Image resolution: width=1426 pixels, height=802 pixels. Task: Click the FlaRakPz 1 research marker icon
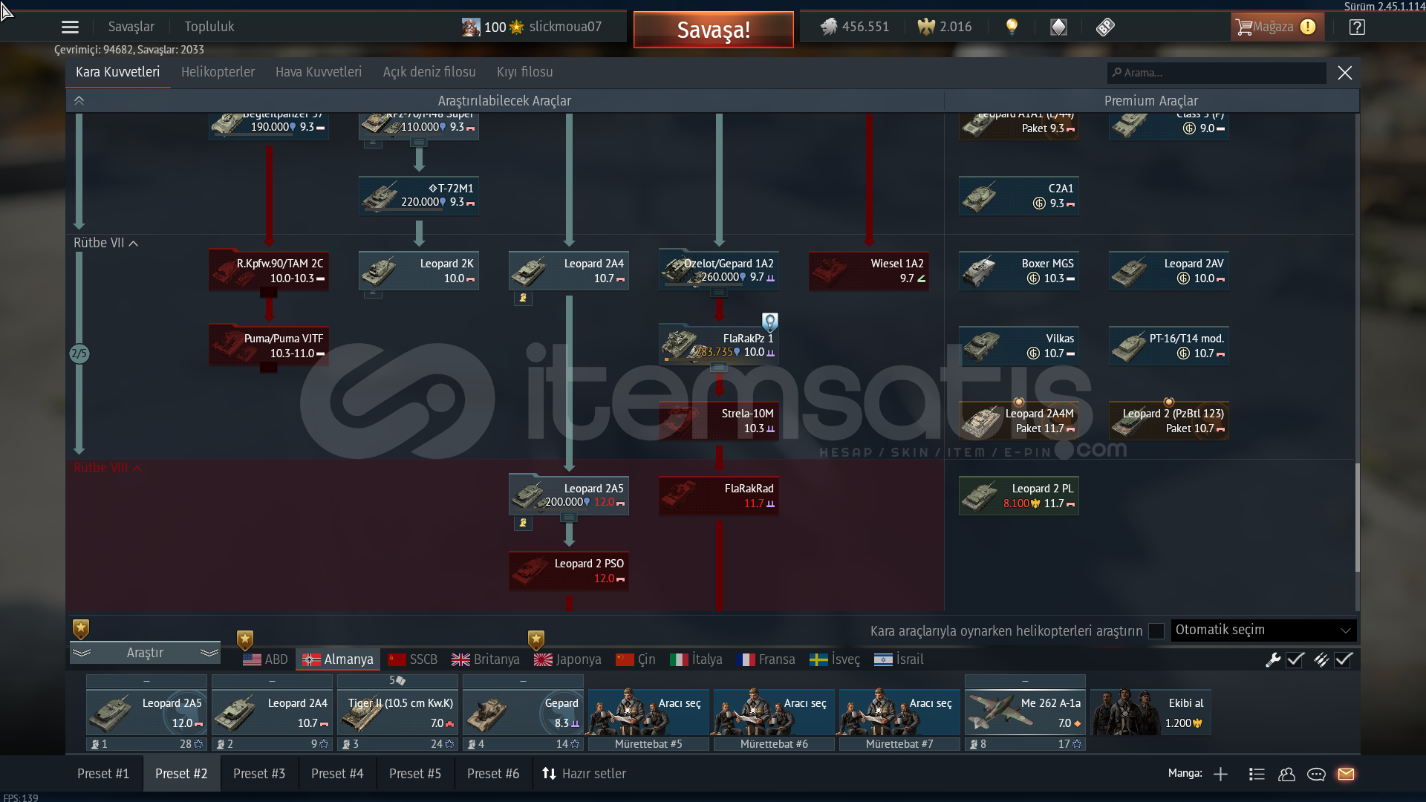770,322
